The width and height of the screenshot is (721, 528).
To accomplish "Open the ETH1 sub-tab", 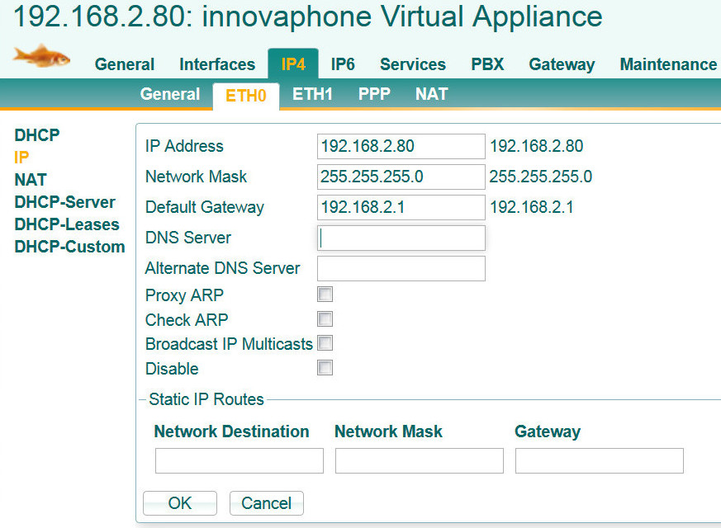I will pos(312,94).
